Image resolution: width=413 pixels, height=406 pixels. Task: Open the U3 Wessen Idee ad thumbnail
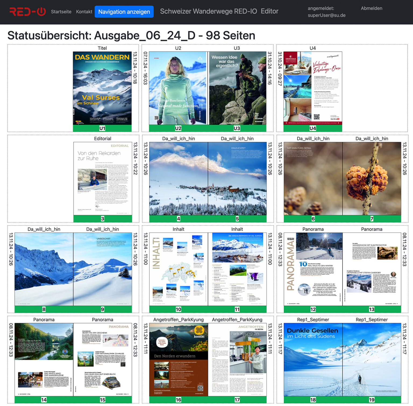(x=237, y=88)
